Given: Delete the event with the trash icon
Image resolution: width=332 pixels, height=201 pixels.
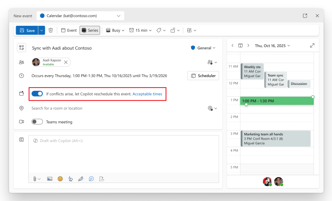Looking at the screenshot, I should pyautogui.click(x=51, y=30).
